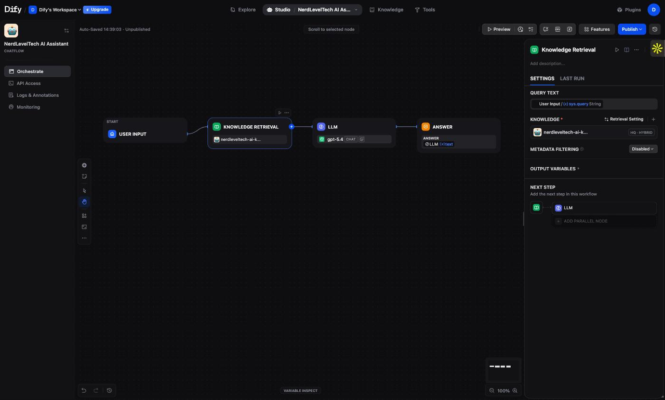The image size is (665, 400).
Task: Open version history via top-right clock icon
Action: tap(655, 30)
